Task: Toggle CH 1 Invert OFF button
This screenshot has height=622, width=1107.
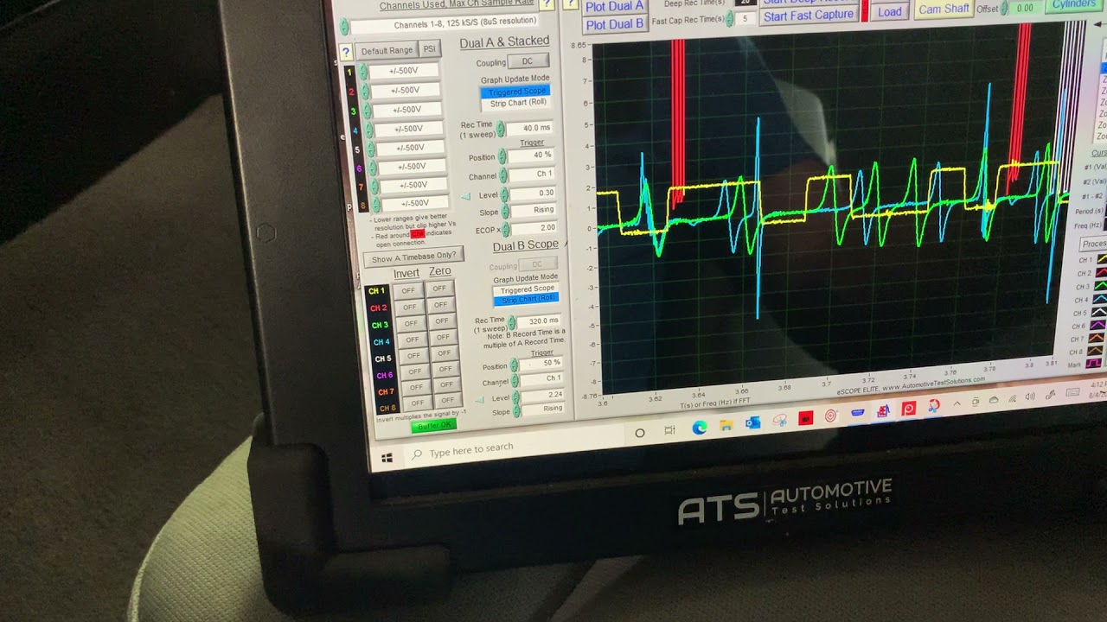Action: tap(408, 291)
